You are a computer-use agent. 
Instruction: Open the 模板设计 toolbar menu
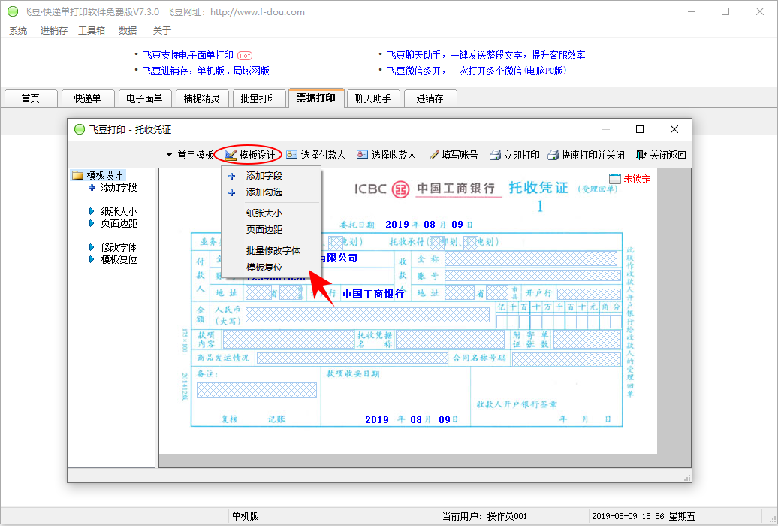(x=250, y=155)
